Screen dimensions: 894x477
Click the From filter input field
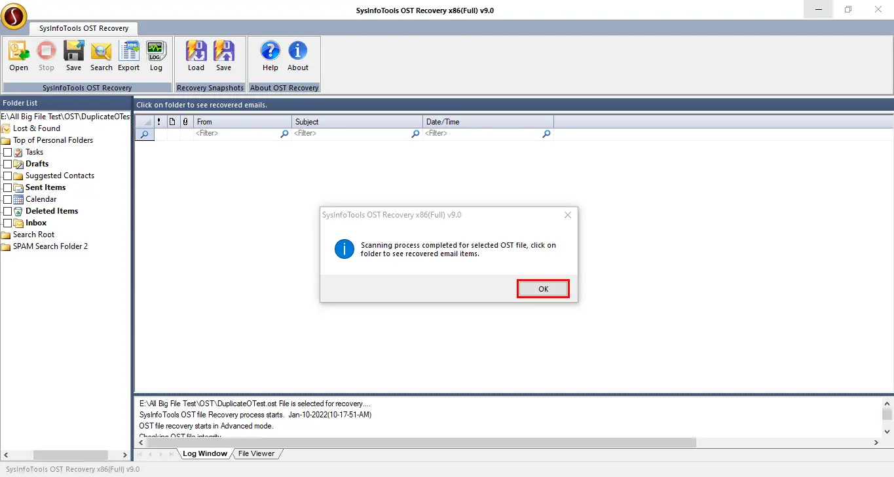236,134
